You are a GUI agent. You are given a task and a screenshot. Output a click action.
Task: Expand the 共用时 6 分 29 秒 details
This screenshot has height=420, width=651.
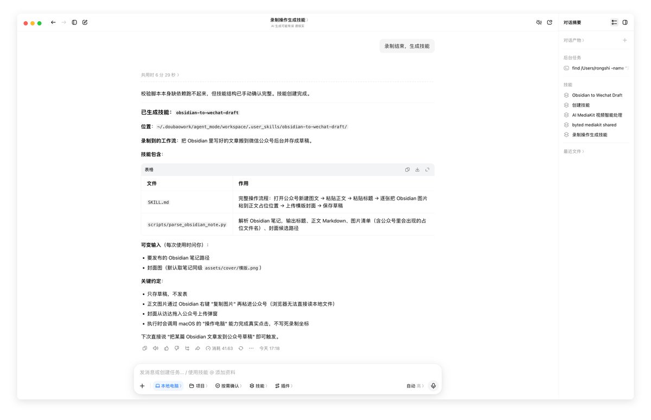point(160,75)
